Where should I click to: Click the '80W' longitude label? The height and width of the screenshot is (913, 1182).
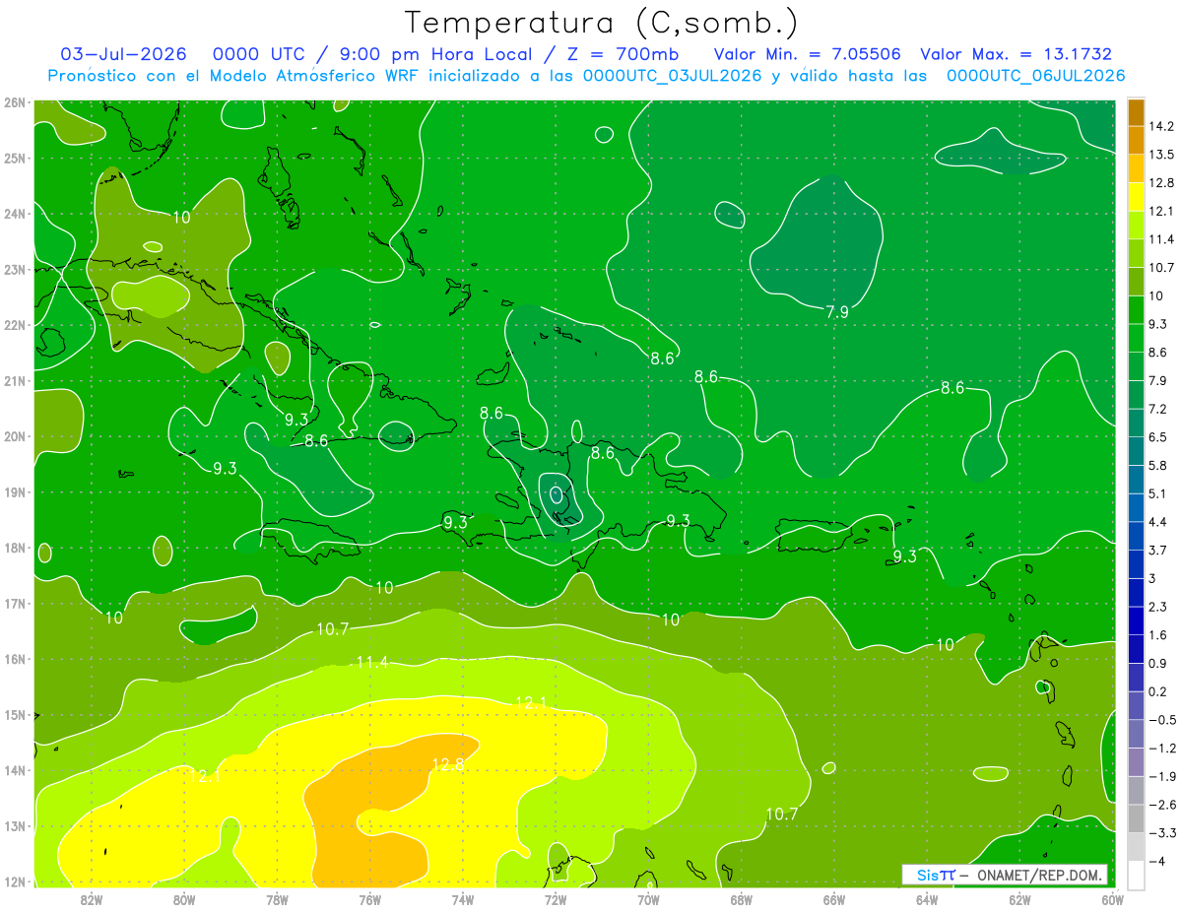point(183,899)
